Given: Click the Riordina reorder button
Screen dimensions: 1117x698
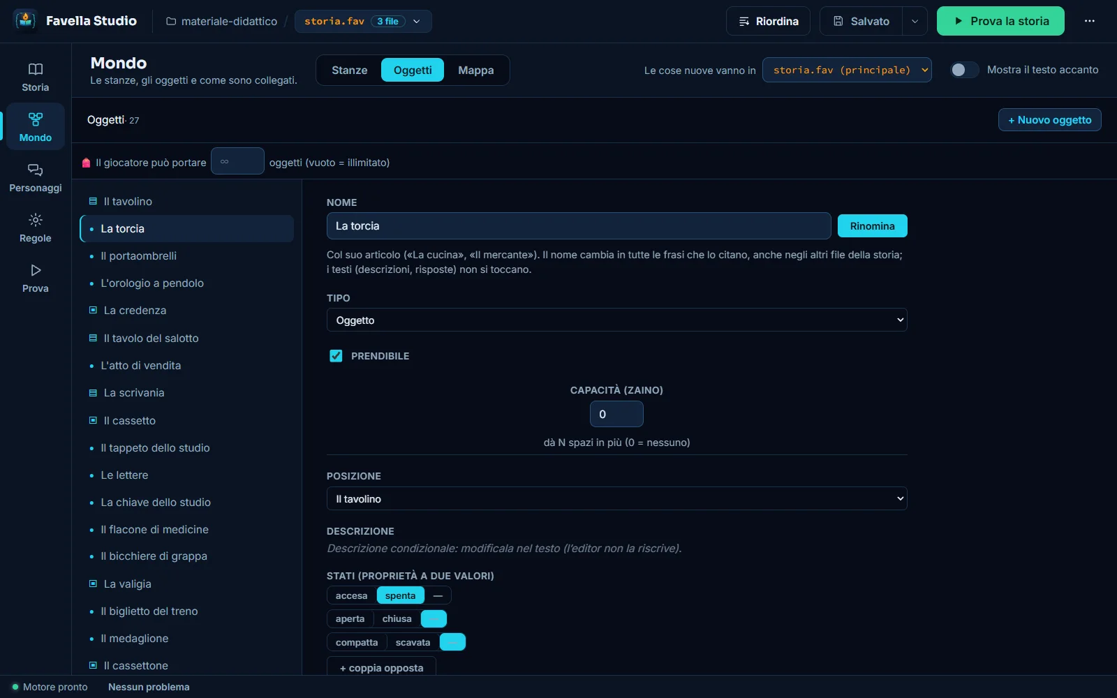Looking at the screenshot, I should [x=768, y=21].
